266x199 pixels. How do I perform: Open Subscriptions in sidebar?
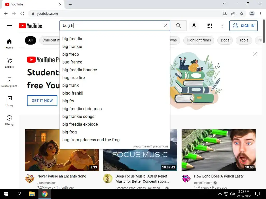pyautogui.click(x=9, y=82)
